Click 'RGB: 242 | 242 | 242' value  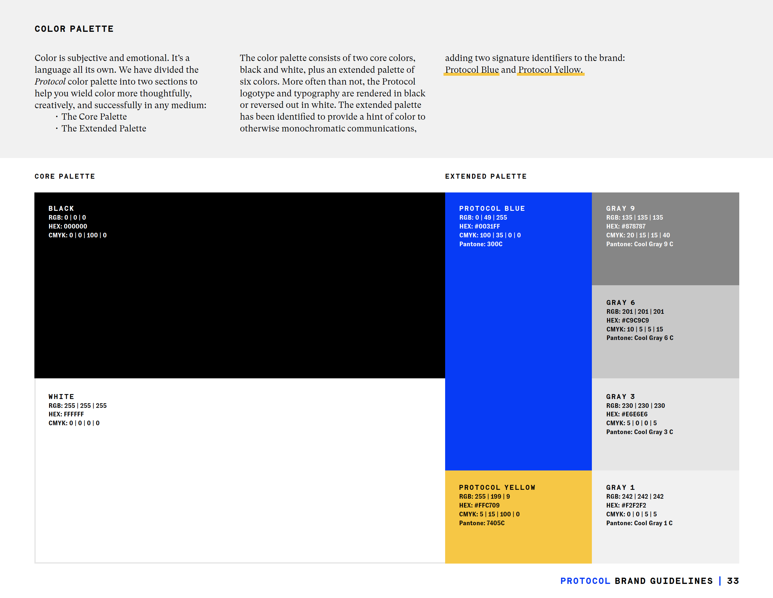point(635,497)
